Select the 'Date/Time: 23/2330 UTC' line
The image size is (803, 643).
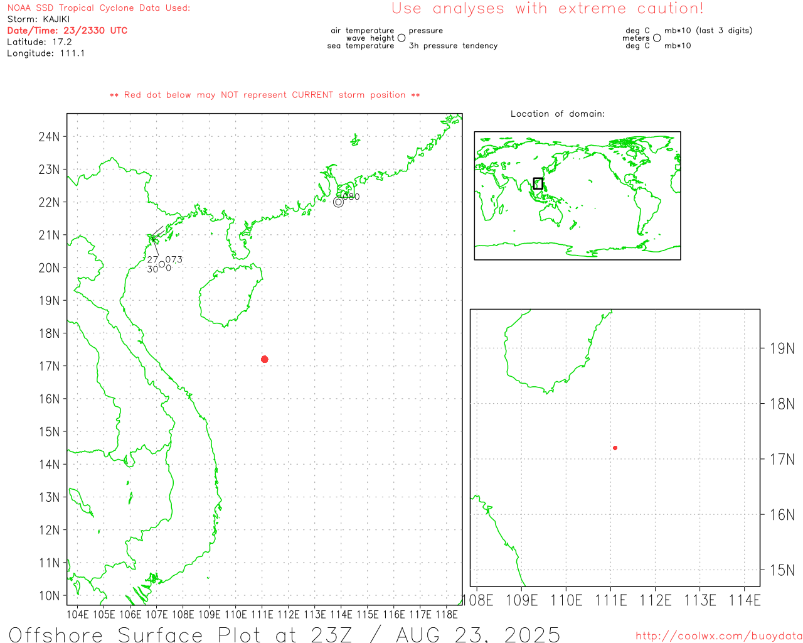[67, 31]
